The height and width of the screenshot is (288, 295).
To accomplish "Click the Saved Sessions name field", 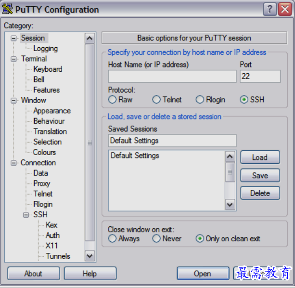I will (x=172, y=141).
